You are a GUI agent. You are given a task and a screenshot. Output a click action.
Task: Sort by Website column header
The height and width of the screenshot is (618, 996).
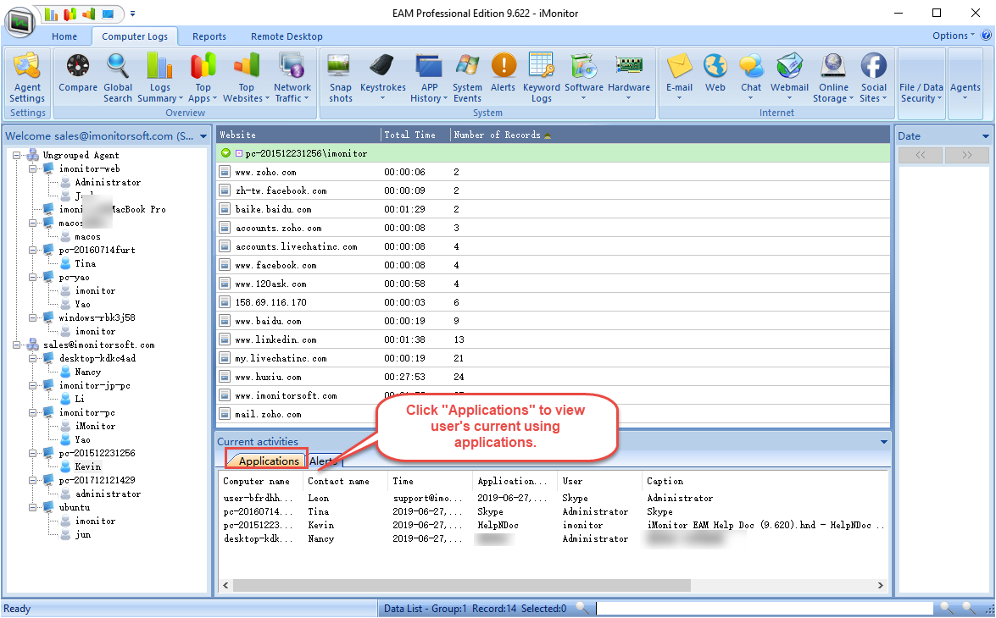point(298,135)
